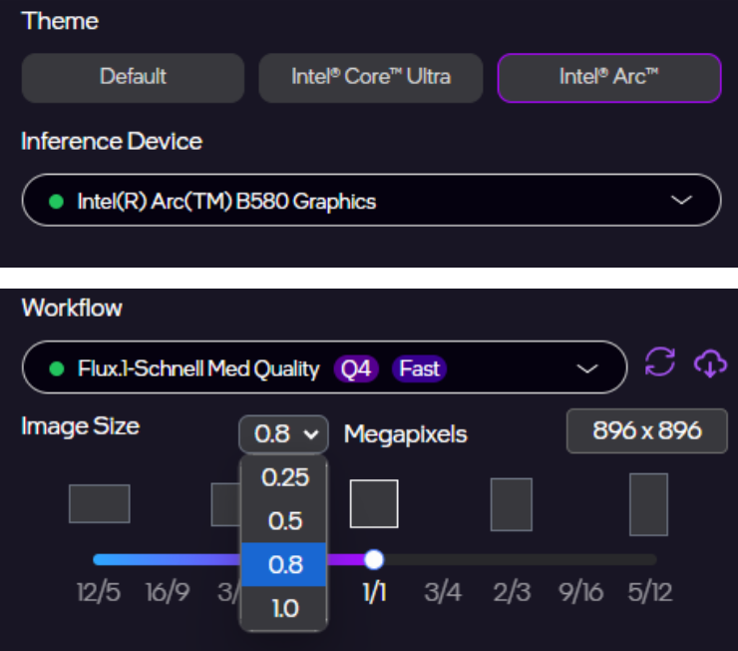Select the 2/3 portrait aspect ratio shape
The height and width of the screenshot is (651, 738).
point(511,504)
